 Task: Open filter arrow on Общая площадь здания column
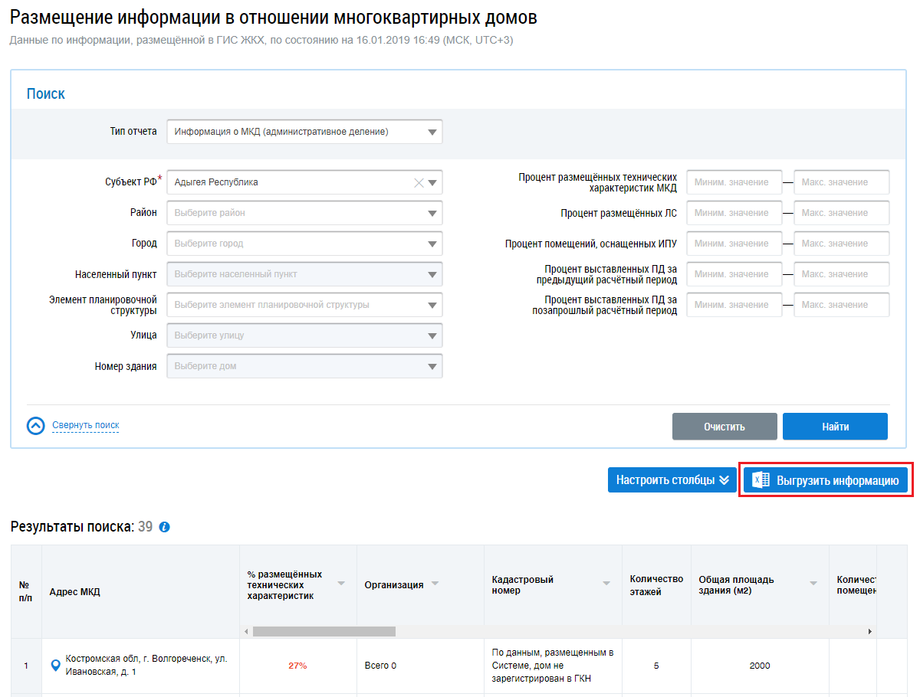point(813,584)
